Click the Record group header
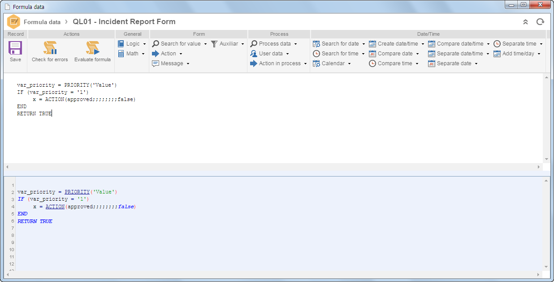 tap(16, 34)
